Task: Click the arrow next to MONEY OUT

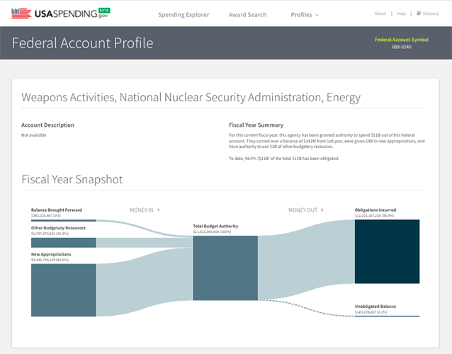Action: (x=322, y=210)
